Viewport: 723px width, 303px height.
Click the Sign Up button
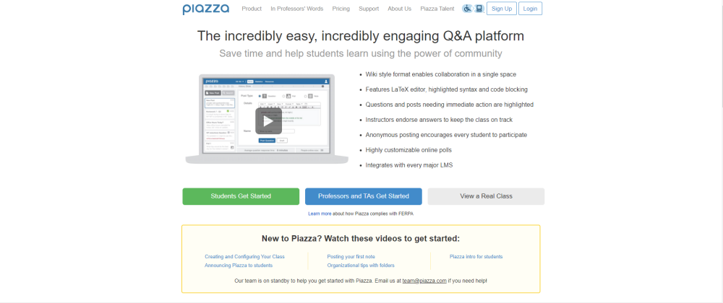(x=502, y=9)
